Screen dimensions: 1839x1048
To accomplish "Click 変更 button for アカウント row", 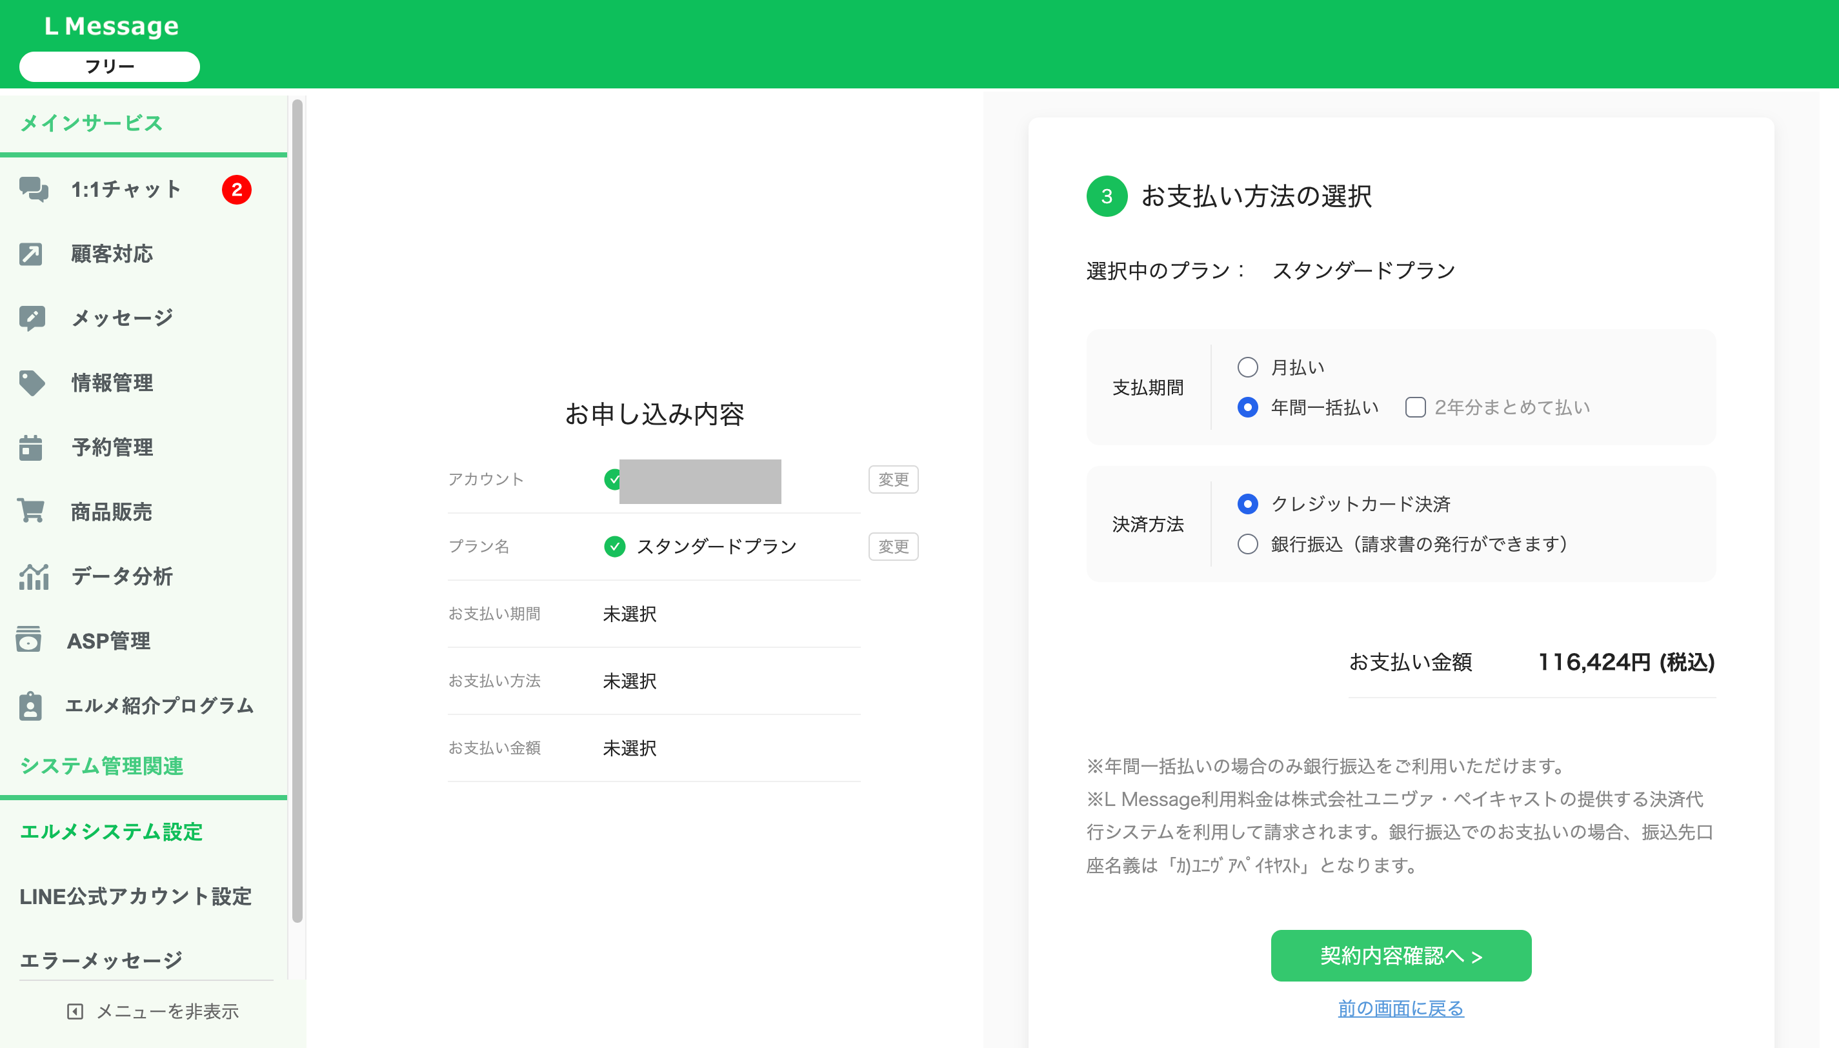I will (893, 479).
